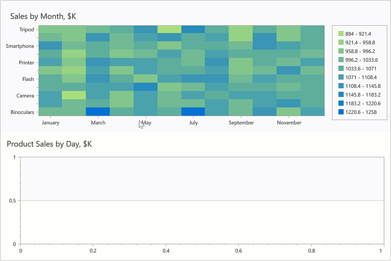Select the July month label

click(193, 123)
